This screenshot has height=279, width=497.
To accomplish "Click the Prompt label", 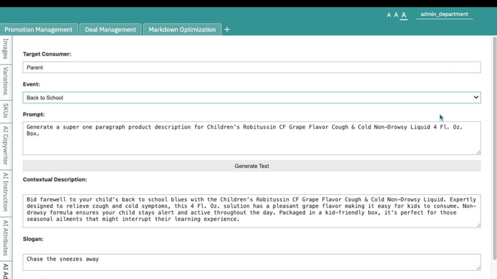I will pyautogui.click(x=34, y=114).
